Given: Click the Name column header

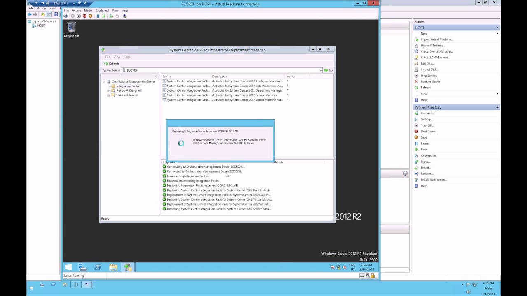Looking at the screenshot, I should click(186, 76).
